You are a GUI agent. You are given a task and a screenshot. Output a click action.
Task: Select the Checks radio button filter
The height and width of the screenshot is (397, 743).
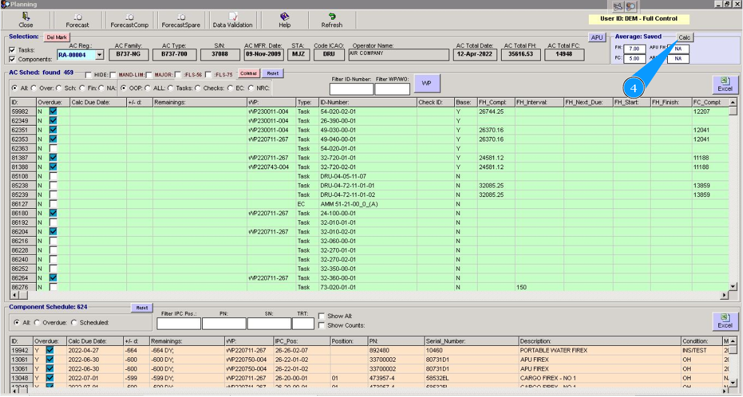click(x=197, y=88)
